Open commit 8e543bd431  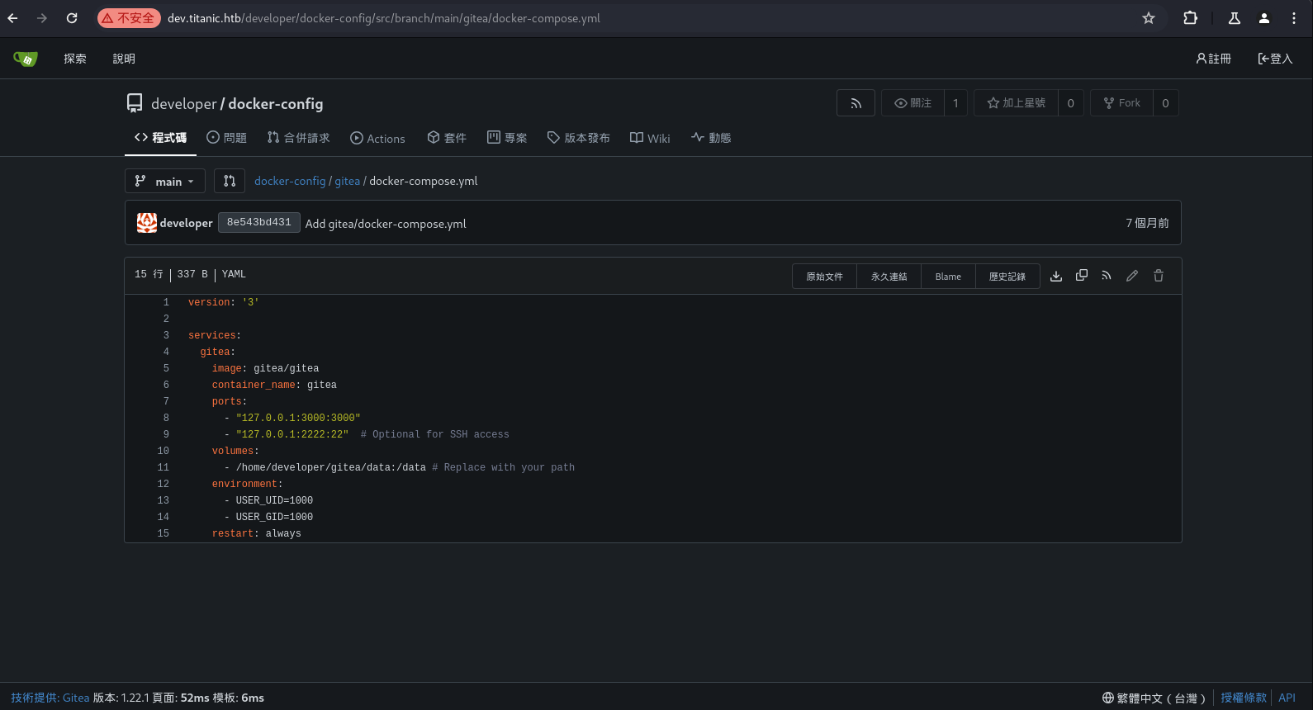tap(258, 223)
